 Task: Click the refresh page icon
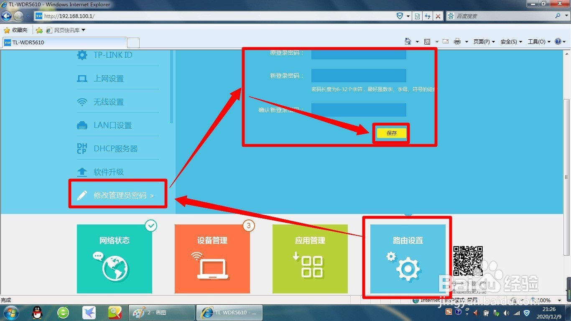[x=428, y=16]
